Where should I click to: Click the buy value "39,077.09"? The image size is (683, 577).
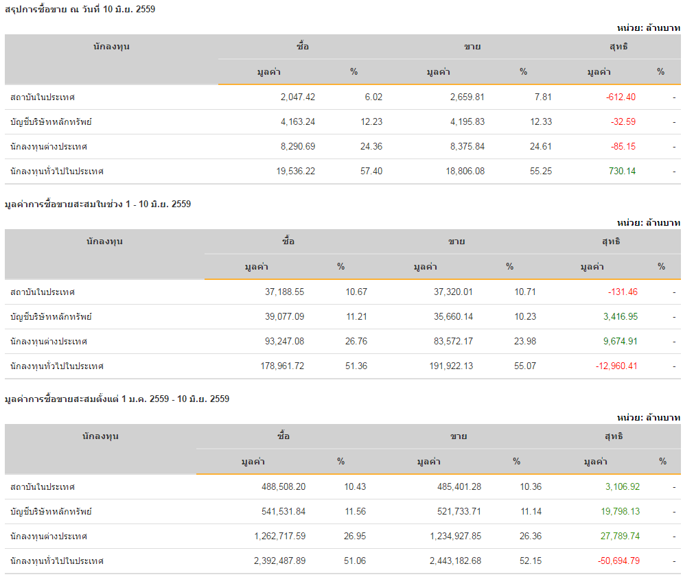[x=284, y=317]
